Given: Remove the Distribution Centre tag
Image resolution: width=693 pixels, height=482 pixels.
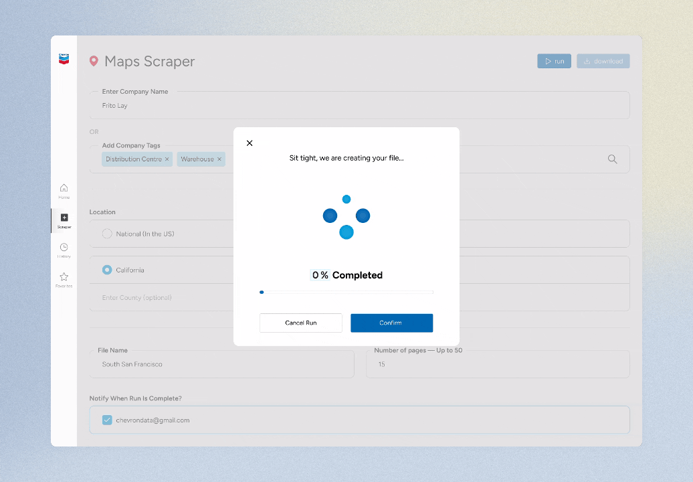Looking at the screenshot, I should [x=167, y=159].
